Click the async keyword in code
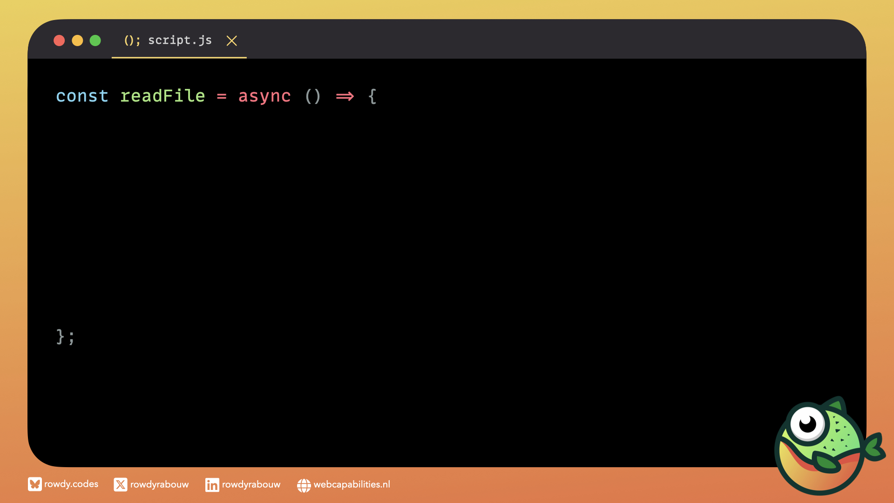 pos(264,96)
